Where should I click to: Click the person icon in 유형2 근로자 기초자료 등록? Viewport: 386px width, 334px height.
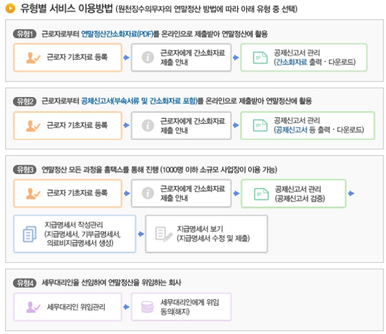tap(33, 125)
